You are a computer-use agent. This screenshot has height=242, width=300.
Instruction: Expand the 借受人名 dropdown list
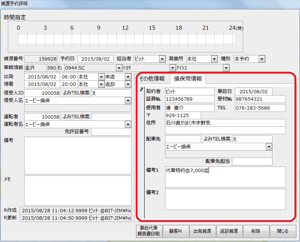click(x=128, y=100)
